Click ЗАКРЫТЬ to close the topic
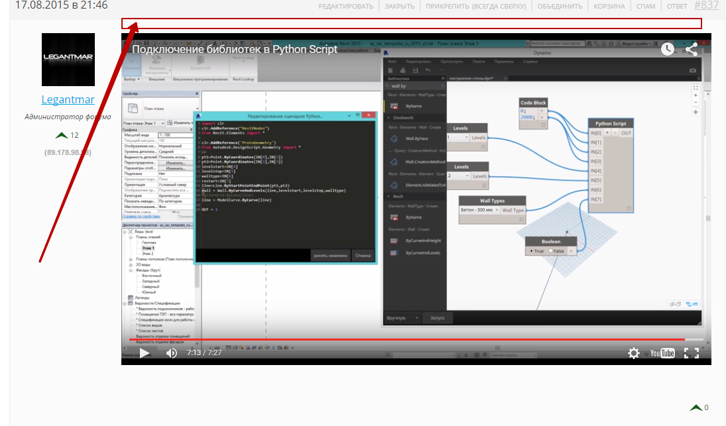Screen dimensions: 726x426 pyautogui.click(x=400, y=6)
